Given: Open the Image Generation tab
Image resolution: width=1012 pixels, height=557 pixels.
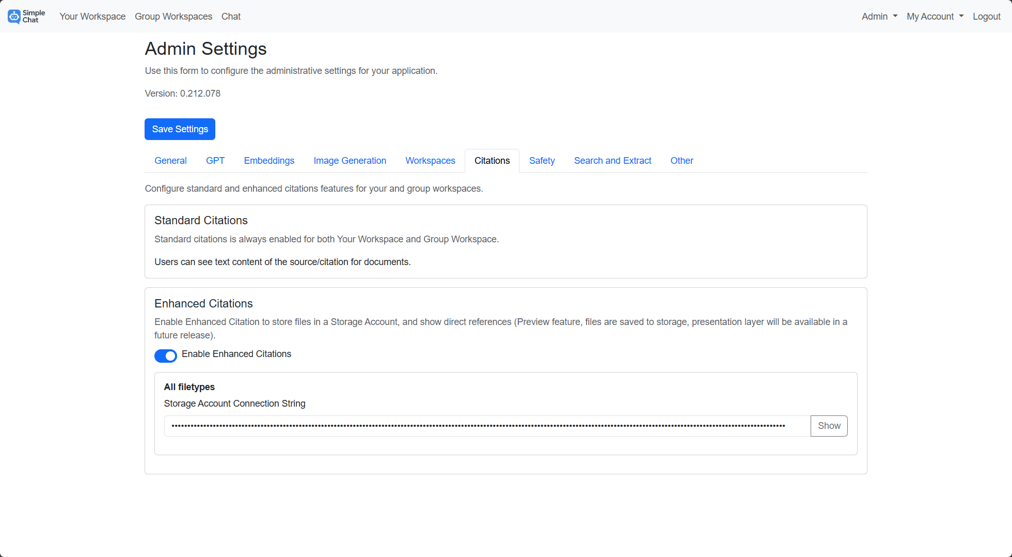Looking at the screenshot, I should pyautogui.click(x=350, y=161).
